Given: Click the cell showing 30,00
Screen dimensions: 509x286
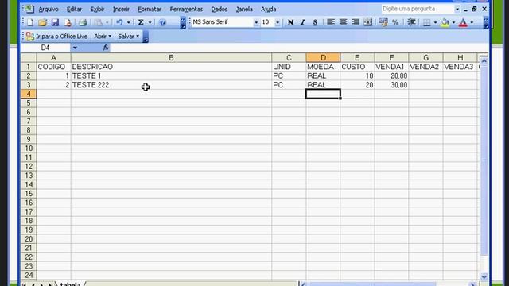Looking at the screenshot, I should point(391,85).
